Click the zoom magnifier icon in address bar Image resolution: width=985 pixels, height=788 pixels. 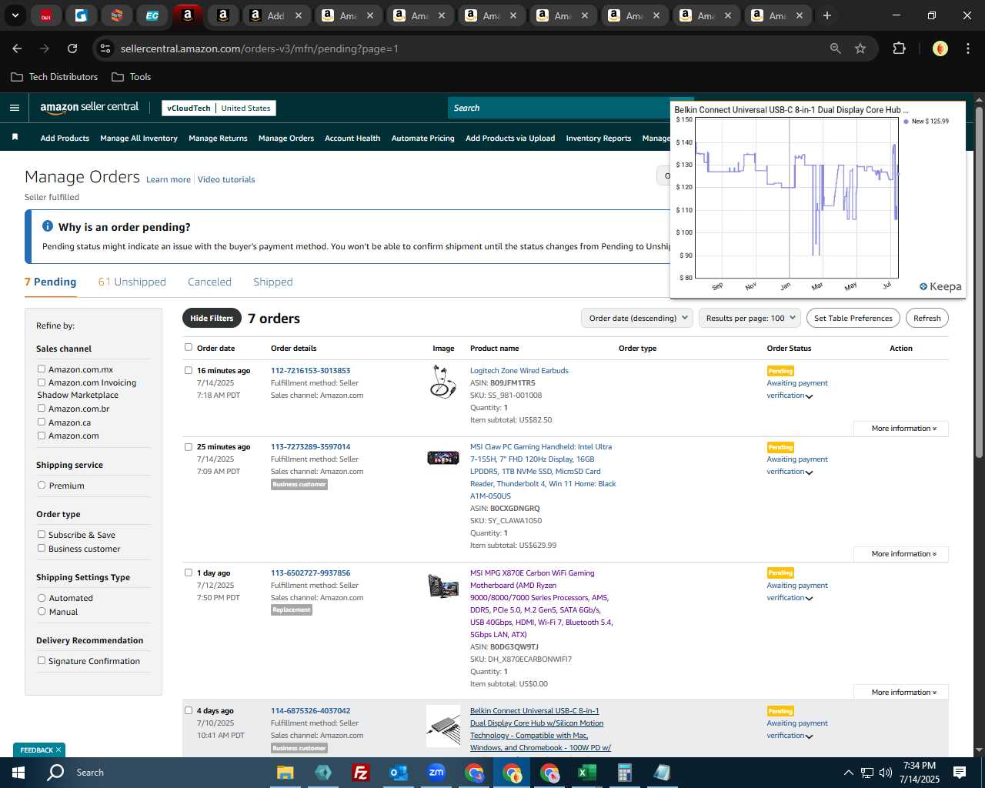point(836,48)
